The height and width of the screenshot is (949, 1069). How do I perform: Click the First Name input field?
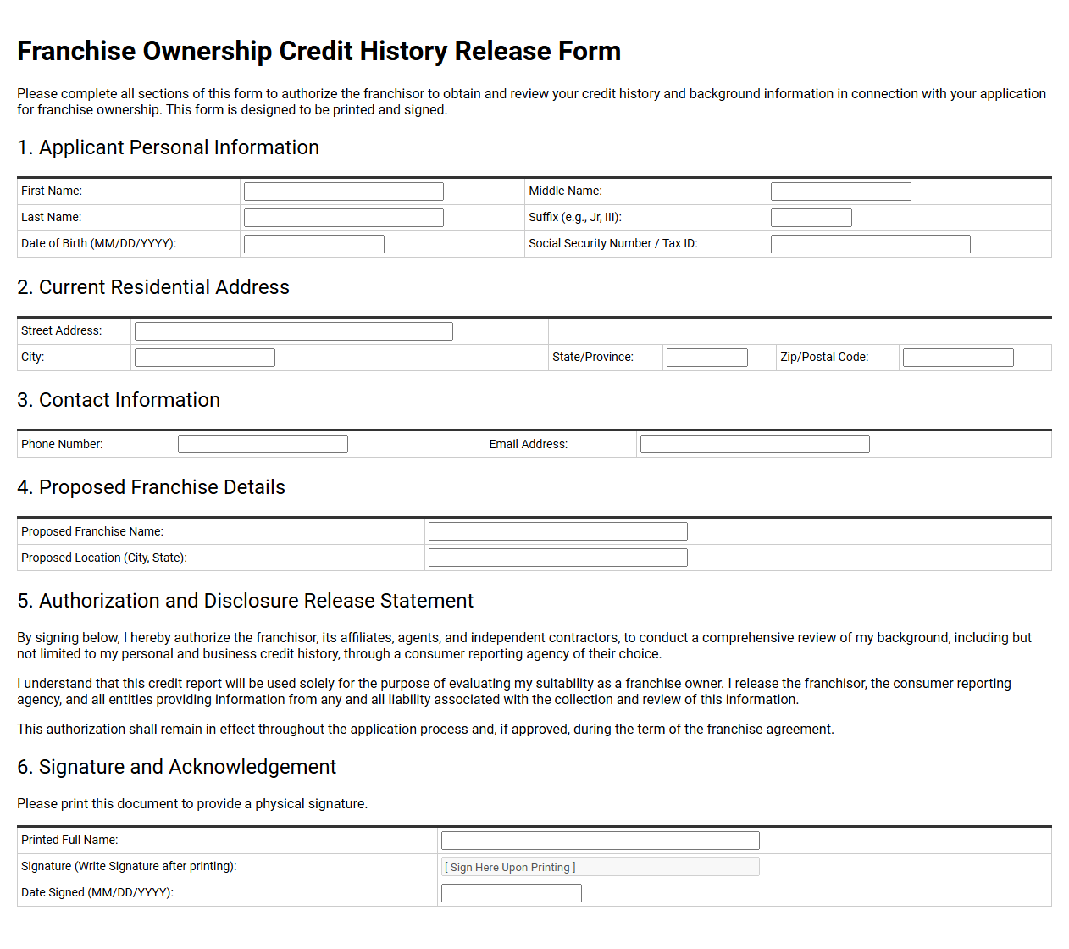(x=344, y=191)
